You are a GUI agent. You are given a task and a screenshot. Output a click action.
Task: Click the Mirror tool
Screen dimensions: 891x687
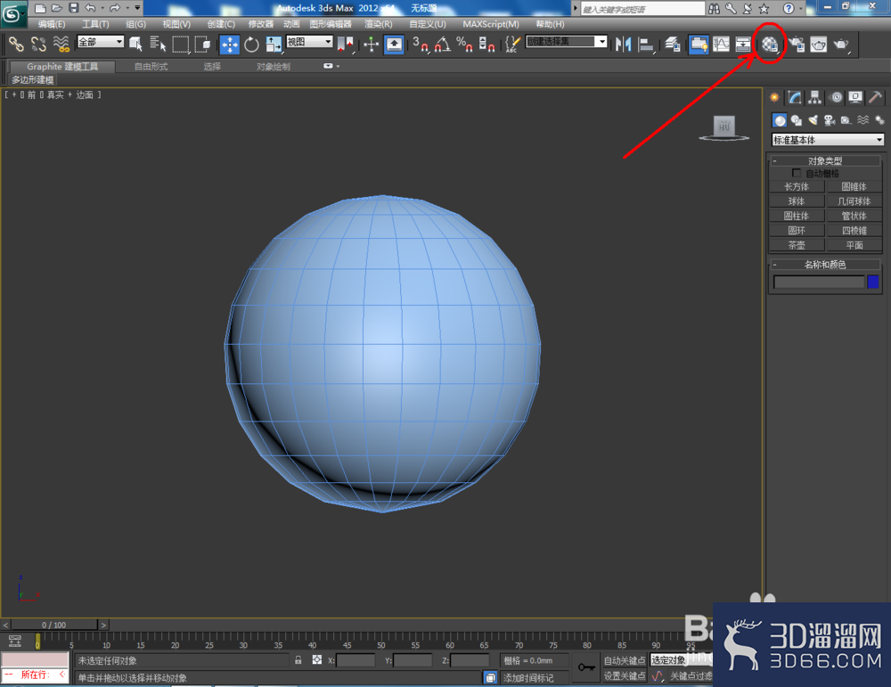624,45
